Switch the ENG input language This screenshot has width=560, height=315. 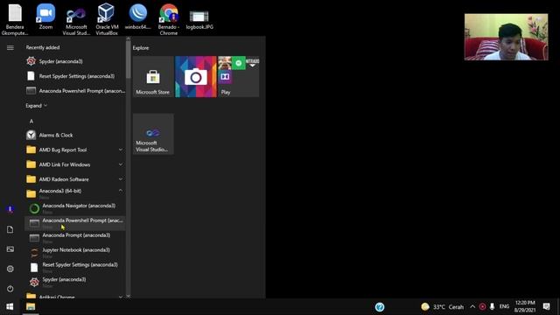click(x=504, y=306)
